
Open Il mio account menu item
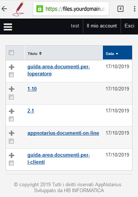pyautogui.click(x=102, y=26)
